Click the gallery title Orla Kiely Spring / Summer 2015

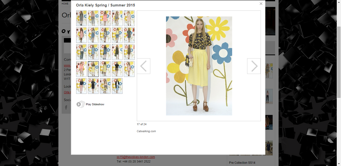coord(106,5)
